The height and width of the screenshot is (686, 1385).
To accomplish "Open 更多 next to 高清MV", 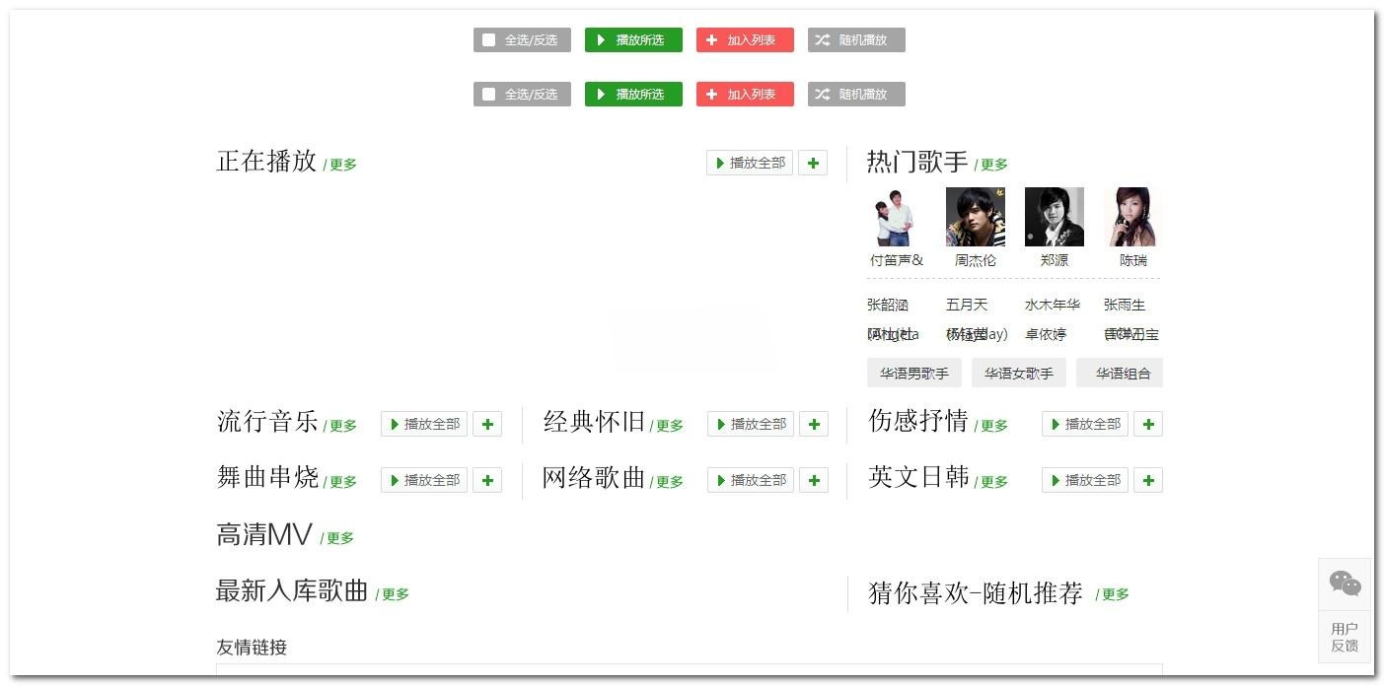I will pyautogui.click(x=338, y=539).
